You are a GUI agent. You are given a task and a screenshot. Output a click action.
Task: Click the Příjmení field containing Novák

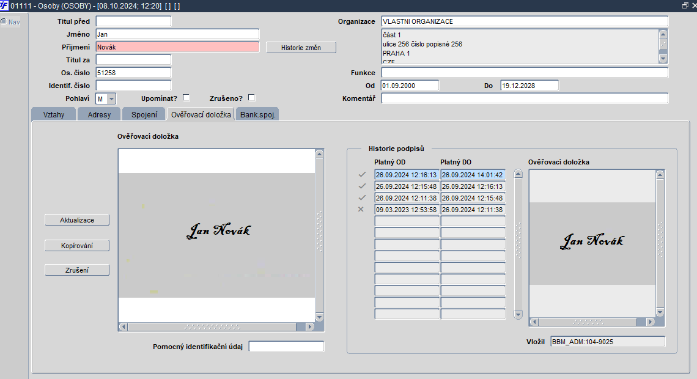point(177,47)
